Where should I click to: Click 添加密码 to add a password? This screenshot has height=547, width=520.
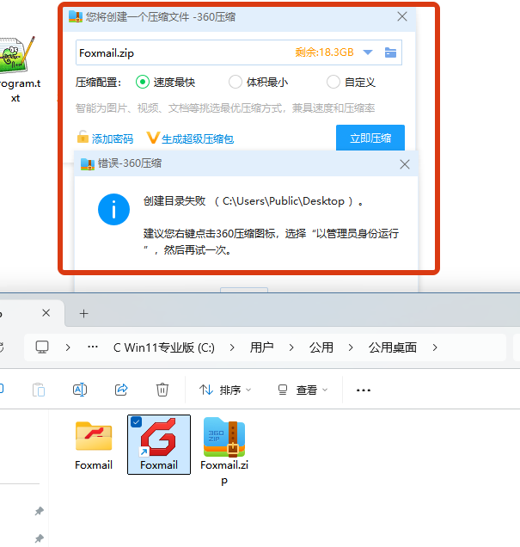click(x=105, y=138)
